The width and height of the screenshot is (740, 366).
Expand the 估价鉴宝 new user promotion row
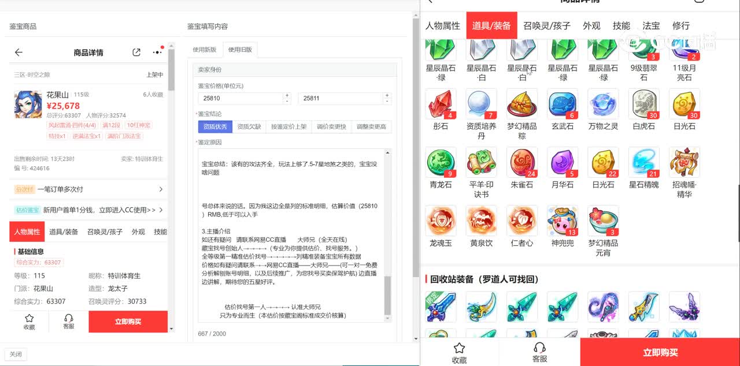tap(88, 210)
